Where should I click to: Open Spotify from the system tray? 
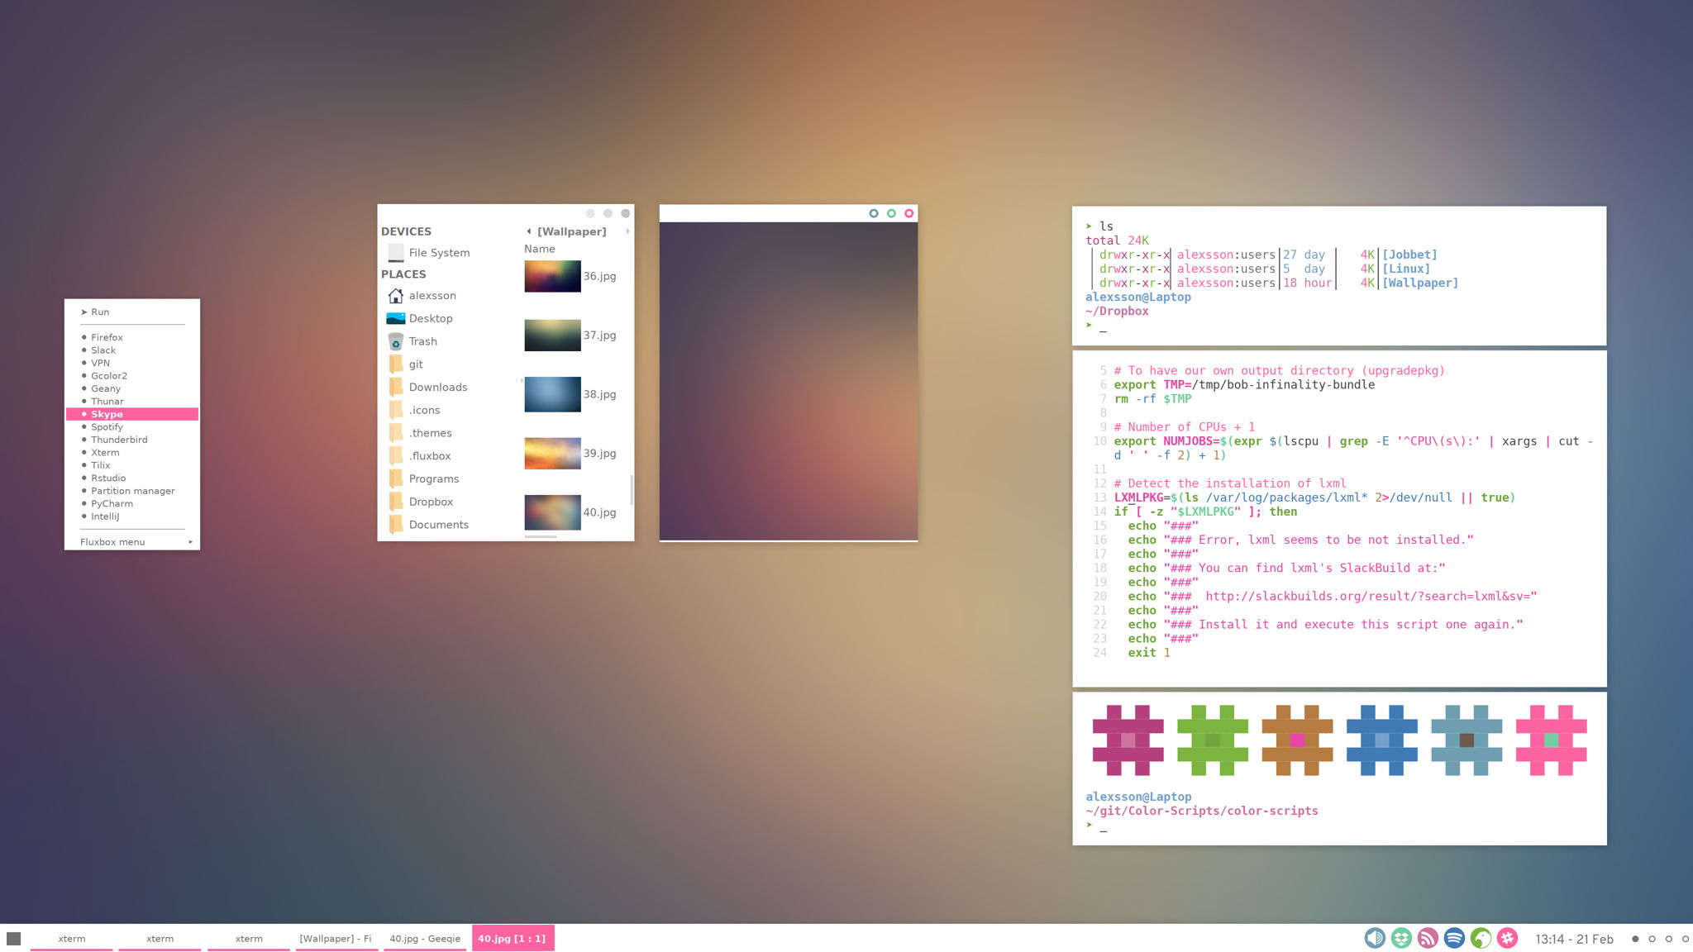1454,938
